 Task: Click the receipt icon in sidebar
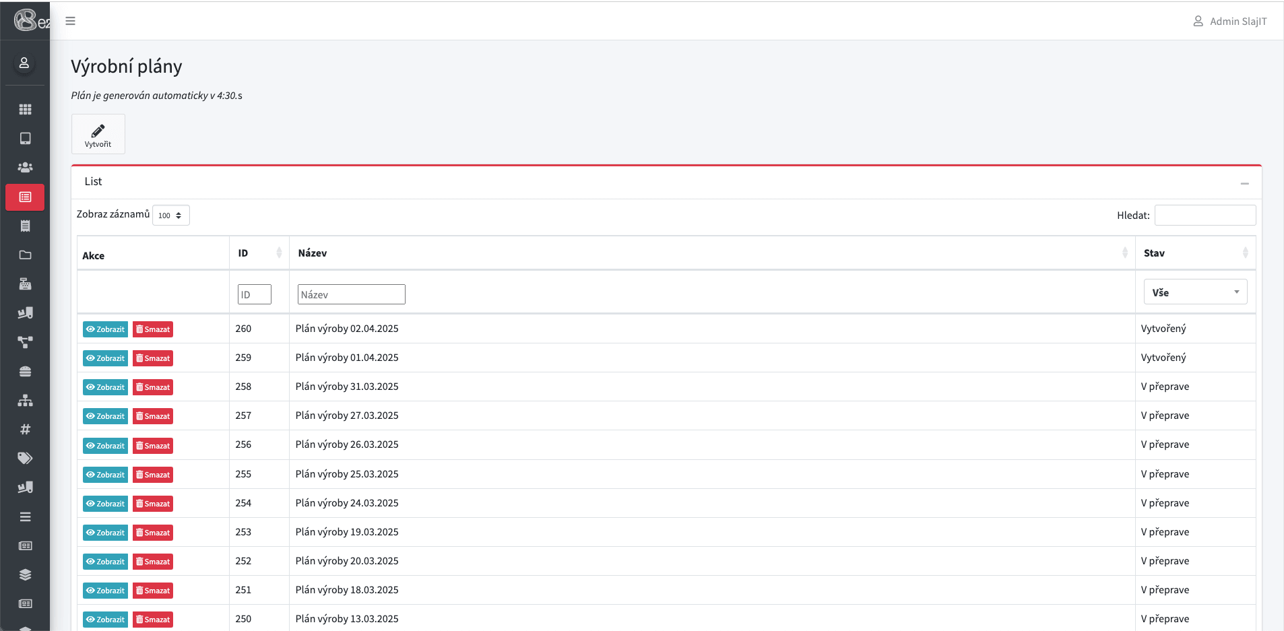25,226
